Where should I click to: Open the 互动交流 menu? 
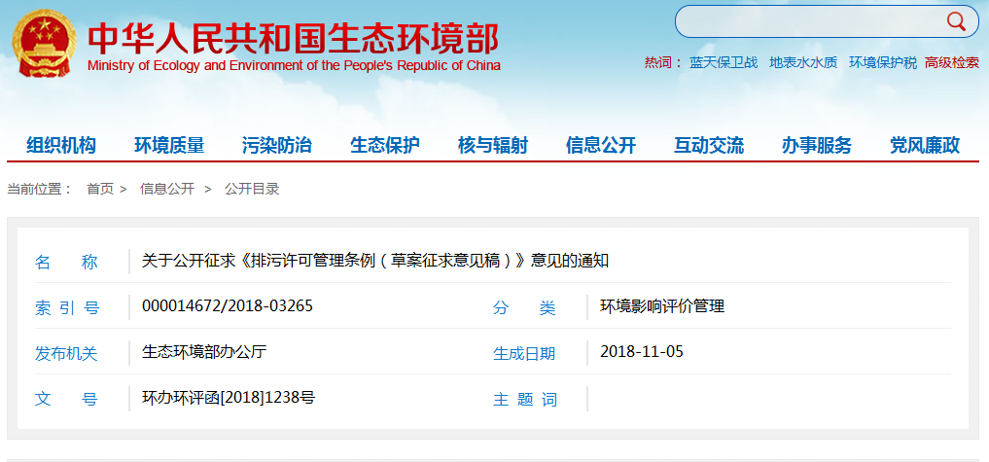[708, 146]
